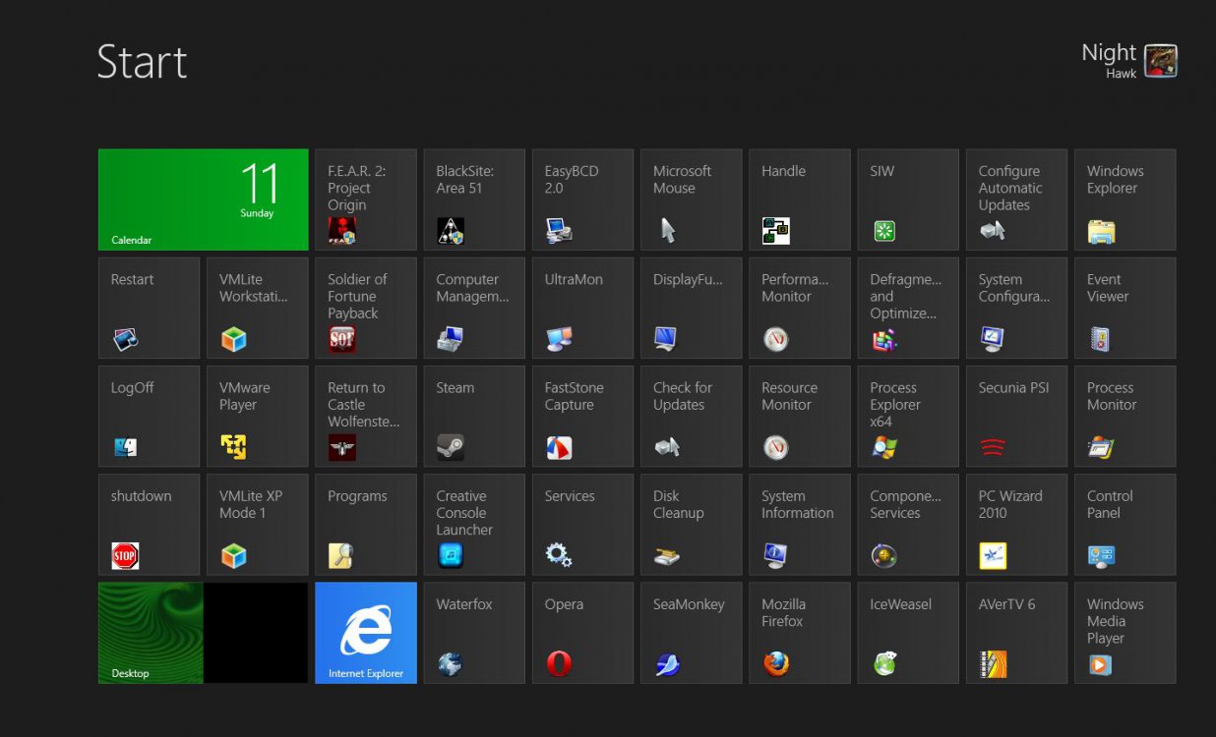Open the Check for Updates tile
Viewport: 1216px width, 737px height.
click(692, 417)
